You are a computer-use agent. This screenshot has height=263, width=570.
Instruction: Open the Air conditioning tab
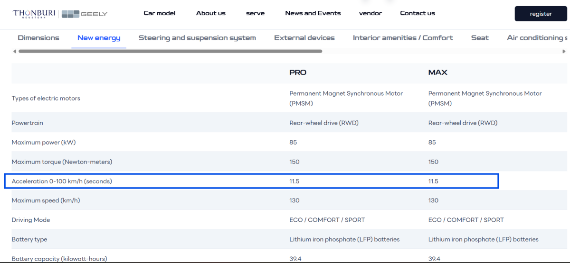pos(537,38)
